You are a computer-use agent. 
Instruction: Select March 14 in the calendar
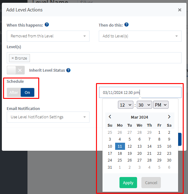[149, 146]
